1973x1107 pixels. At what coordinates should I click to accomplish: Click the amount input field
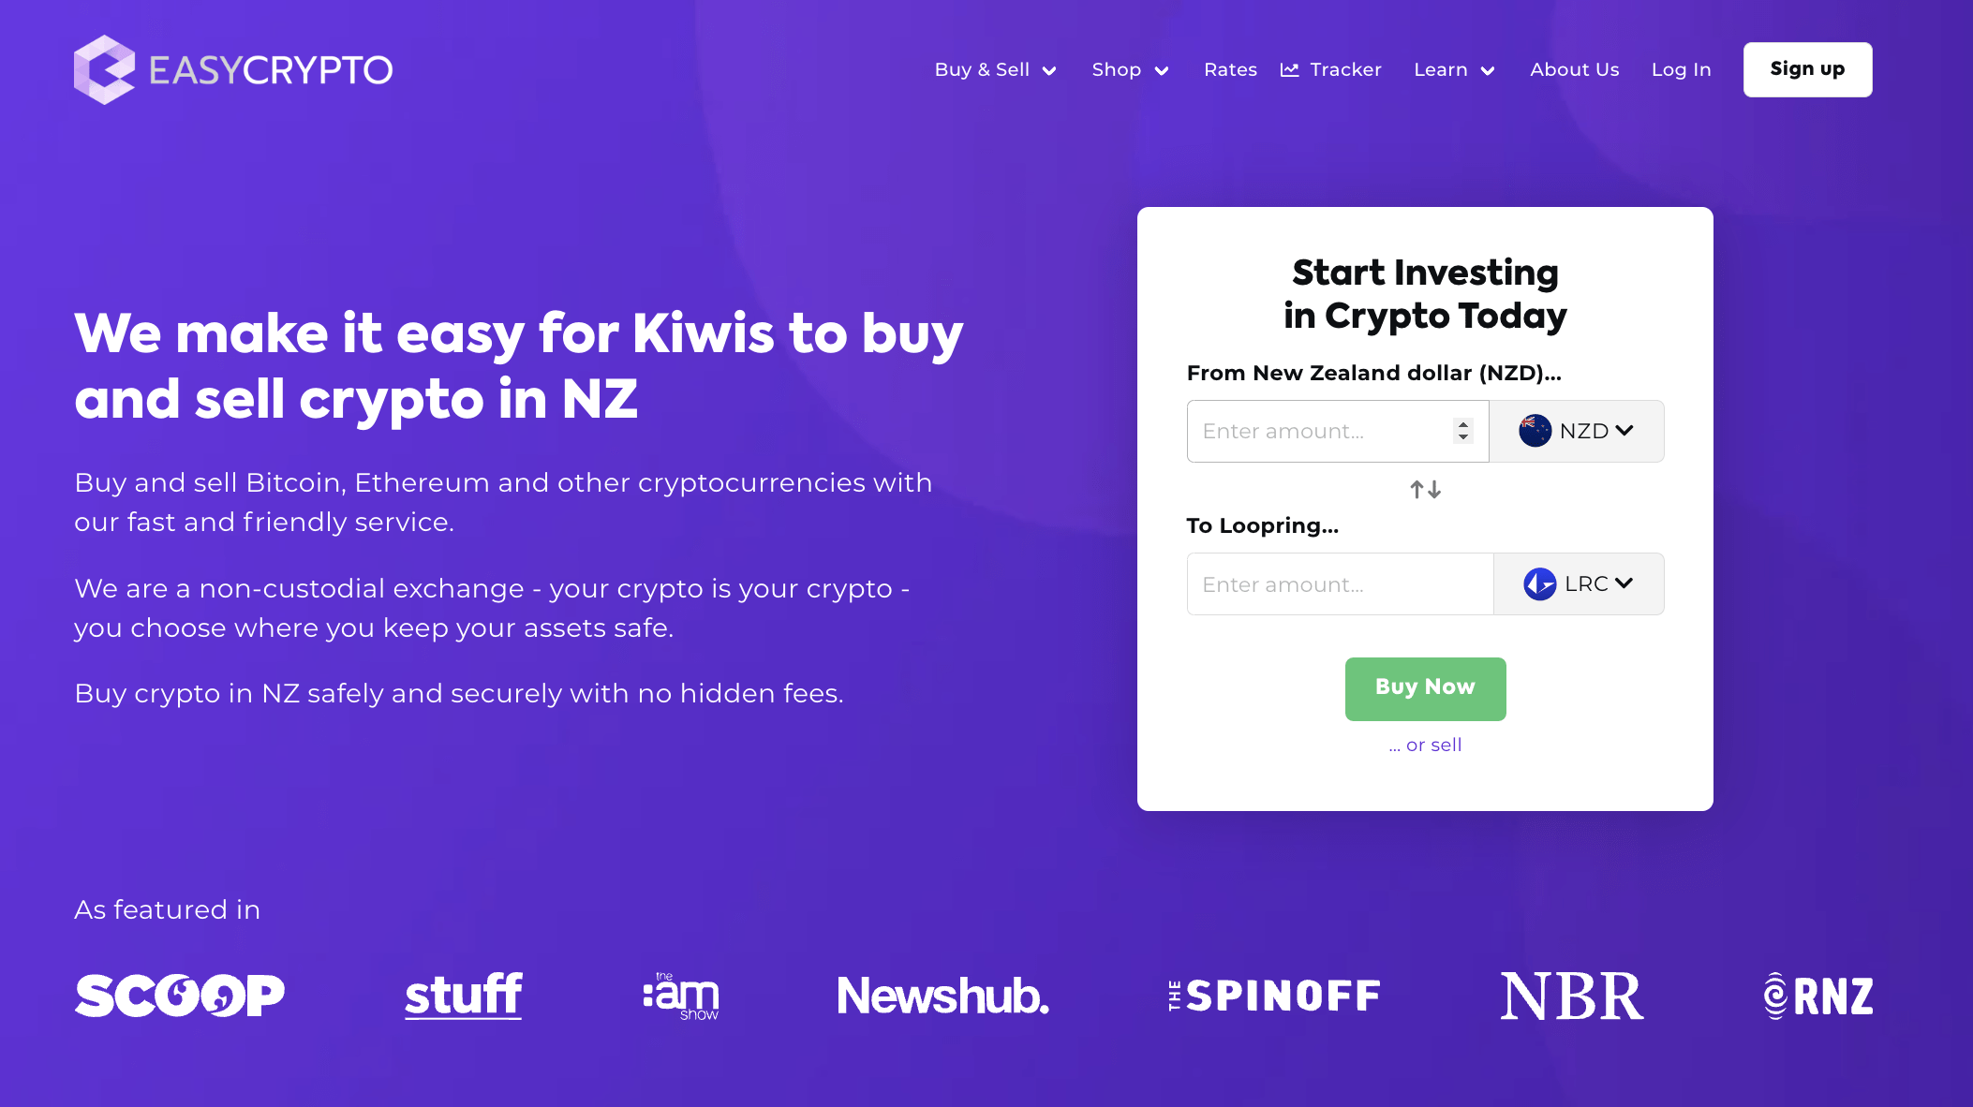(x=1321, y=431)
